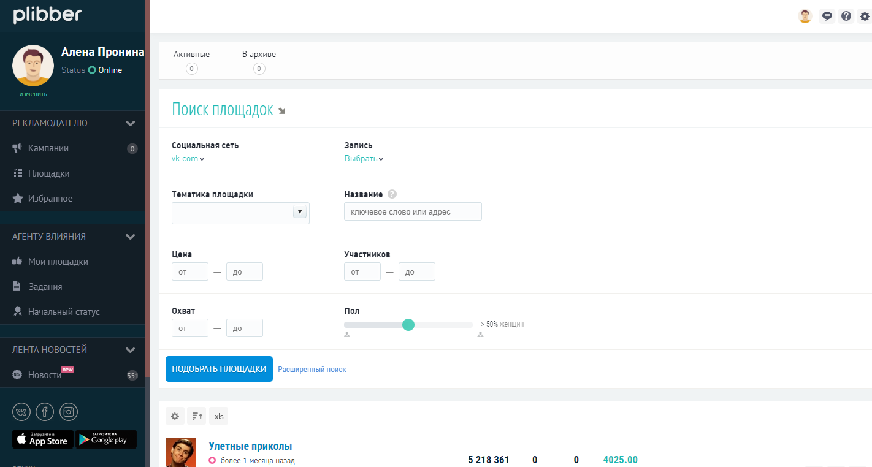Open the vk.com social network dropdown
Image resolution: width=872 pixels, height=467 pixels.
click(x=188, y=159)
